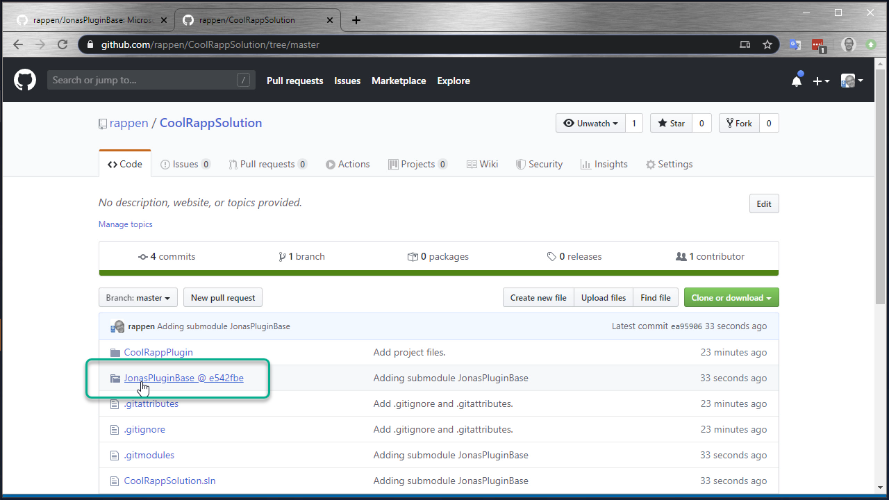
Task: Close the rappen/CoolRappSolution browser tab
Action: click(329, 20)
